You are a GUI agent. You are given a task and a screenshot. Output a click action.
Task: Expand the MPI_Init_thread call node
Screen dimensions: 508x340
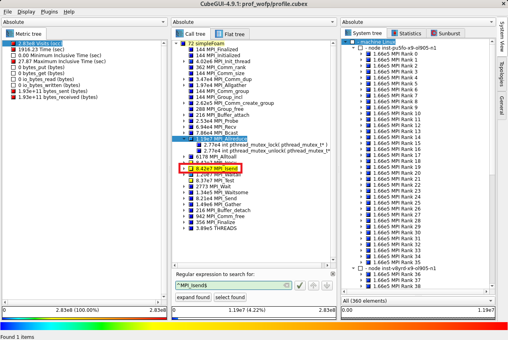tap(184, 62)
